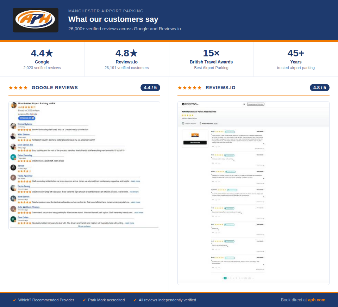Image resolution: width=338 pixels, height=307 pixels.
Task: Click the Reviews.io 4.8 star stat card
Action: click(126, 59)
